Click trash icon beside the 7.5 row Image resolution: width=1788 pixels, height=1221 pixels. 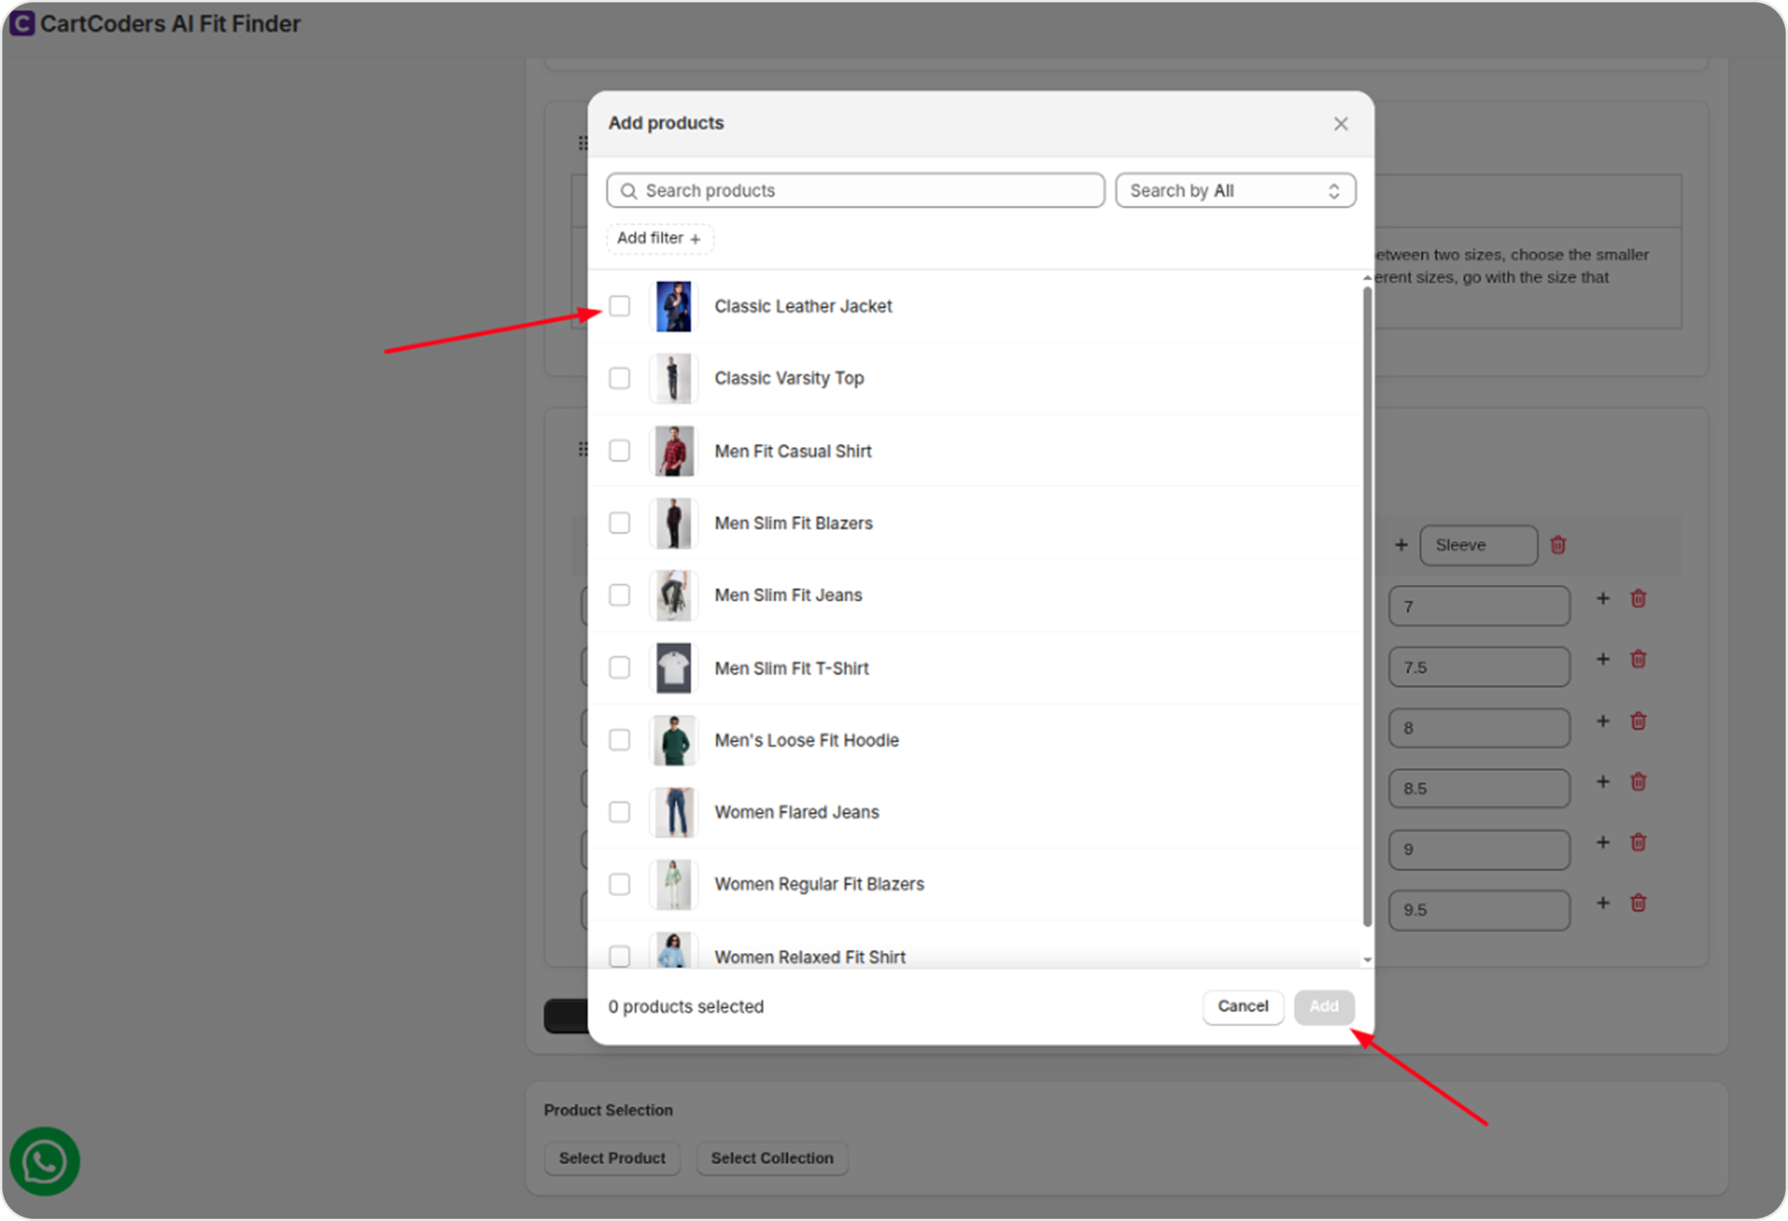tap(1638, 660)
